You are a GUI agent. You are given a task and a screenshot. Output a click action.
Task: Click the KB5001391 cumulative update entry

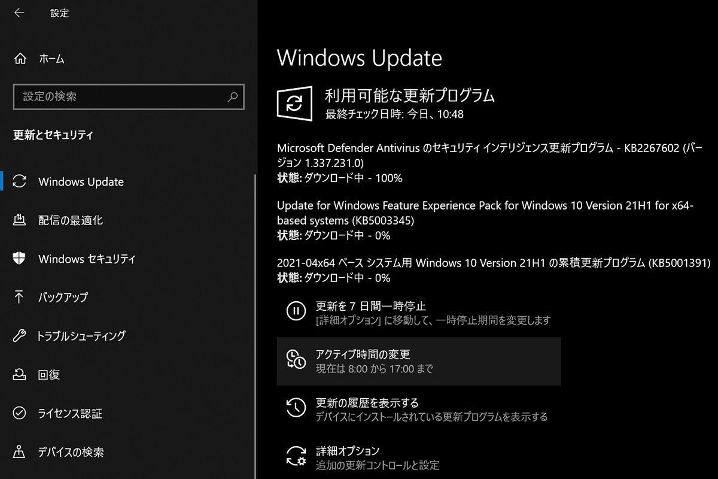(494, 263)
